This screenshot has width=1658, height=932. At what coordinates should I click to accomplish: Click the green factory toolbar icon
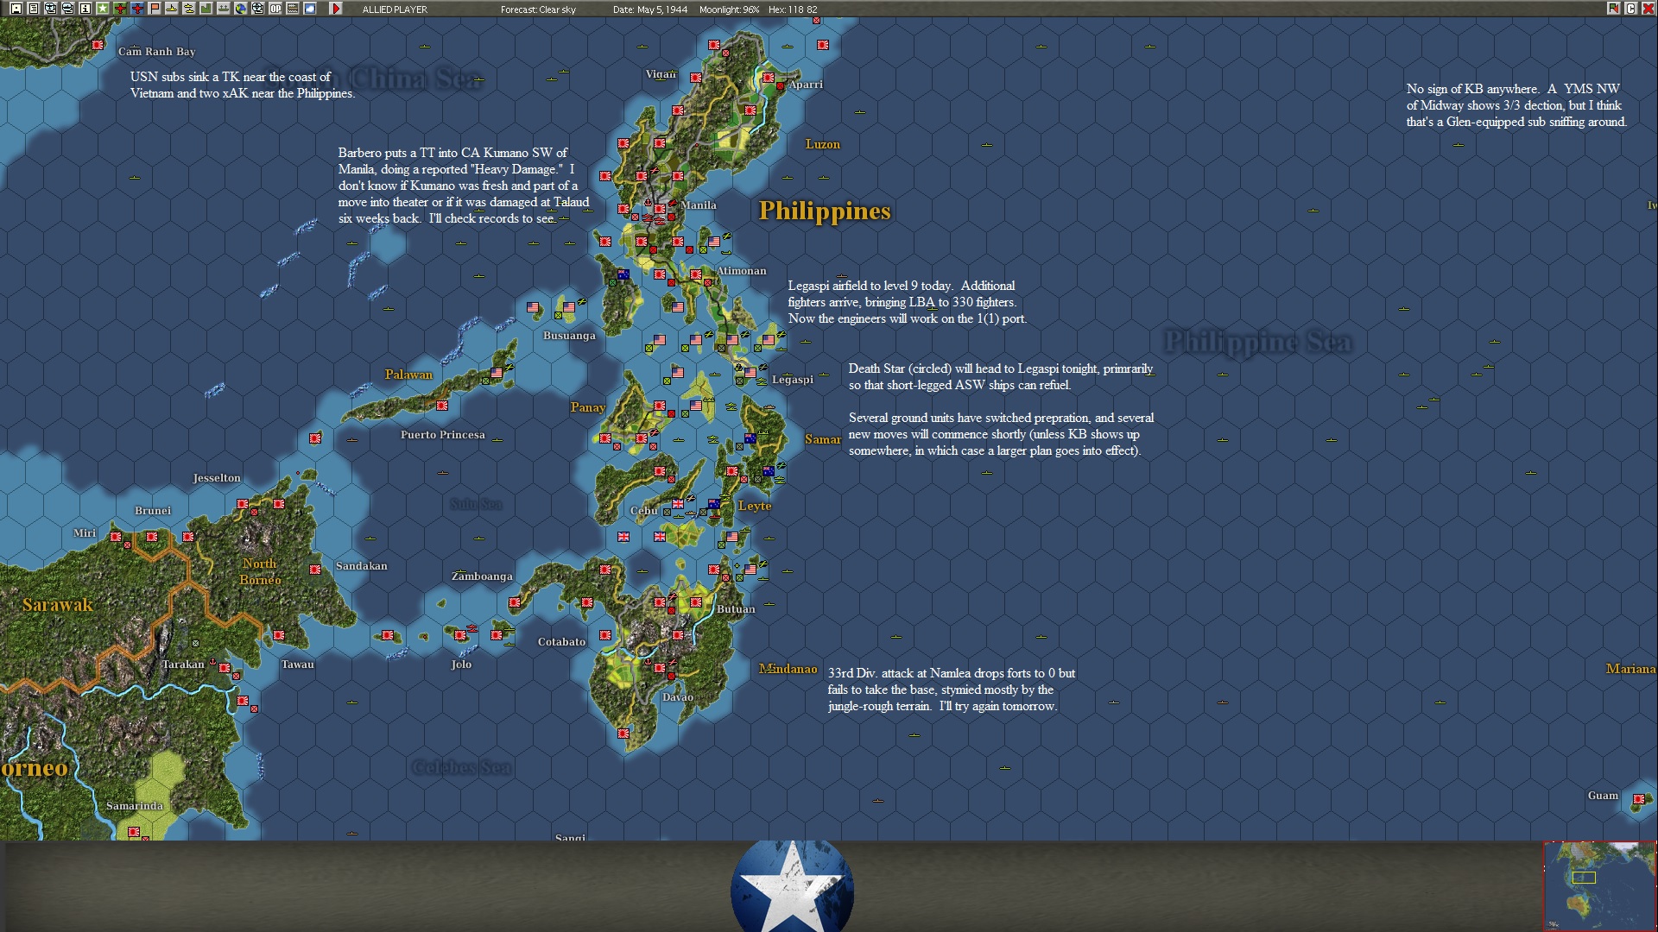click(206, 9)
